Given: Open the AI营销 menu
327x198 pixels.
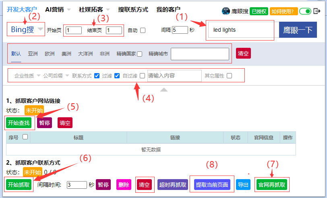Looking at the screenshot, I should coord(58,9).
